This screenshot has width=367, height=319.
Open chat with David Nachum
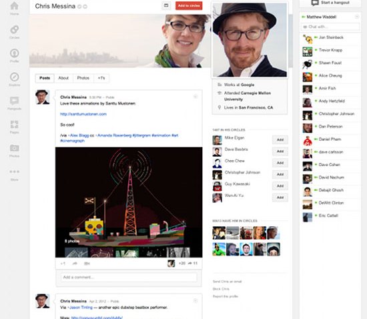pos(331,178)
